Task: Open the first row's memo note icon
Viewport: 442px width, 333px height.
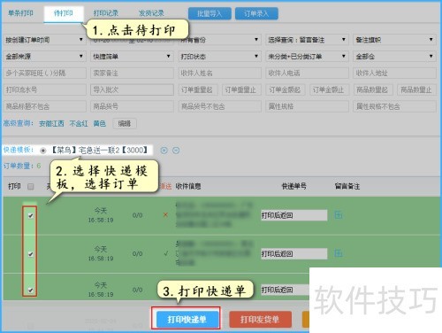Action: coord(339,214)
